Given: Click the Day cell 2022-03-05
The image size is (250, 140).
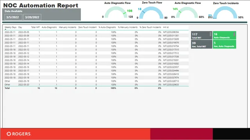Looking at the screenshot, I should (23, 32).
